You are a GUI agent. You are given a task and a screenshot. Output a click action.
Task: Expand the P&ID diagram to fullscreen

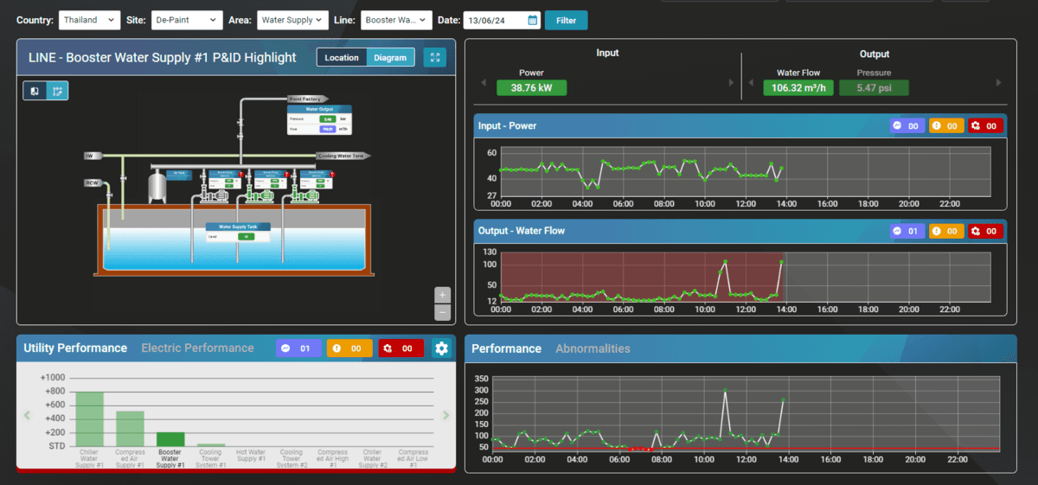click(435, 58)
